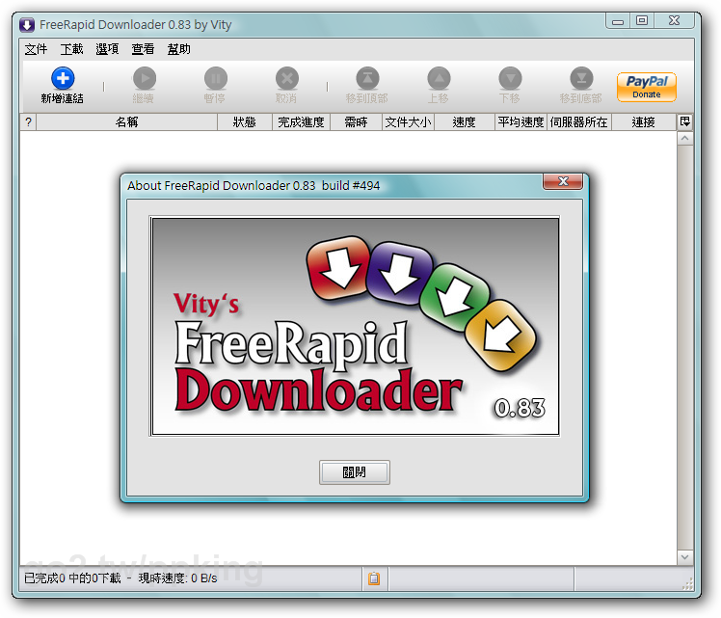Click the FreeRapid title bar app icon
This screenshot has height=618, width=721.
(x=27, y=25)
